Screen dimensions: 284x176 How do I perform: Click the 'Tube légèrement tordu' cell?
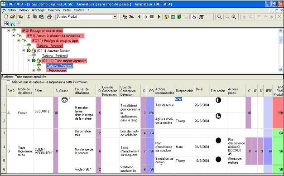tap(25, 151)
